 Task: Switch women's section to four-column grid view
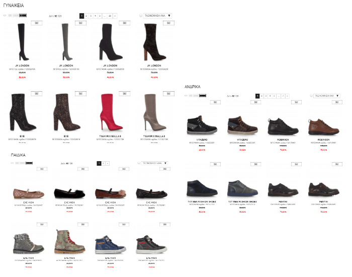tap(23, 16)
